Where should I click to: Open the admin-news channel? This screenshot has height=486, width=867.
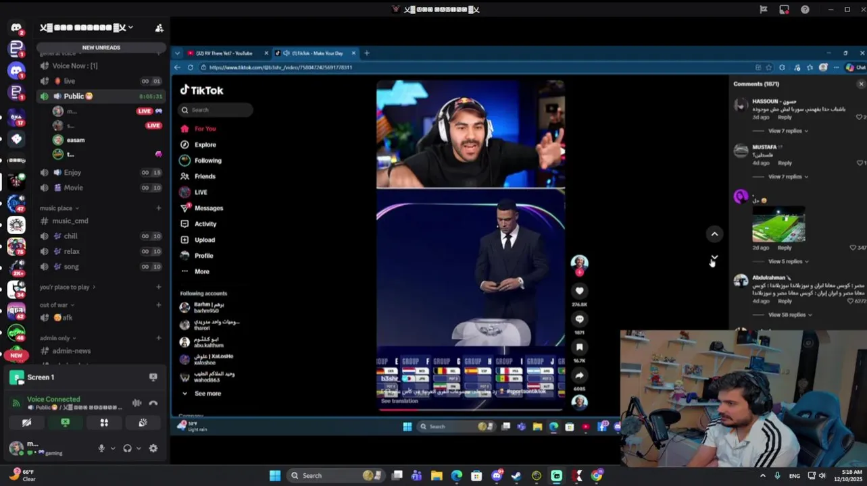pyautogui.click(x=71, y=351)
